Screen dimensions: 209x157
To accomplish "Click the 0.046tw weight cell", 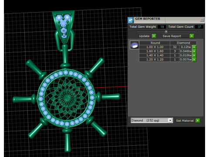I will 186,51.
